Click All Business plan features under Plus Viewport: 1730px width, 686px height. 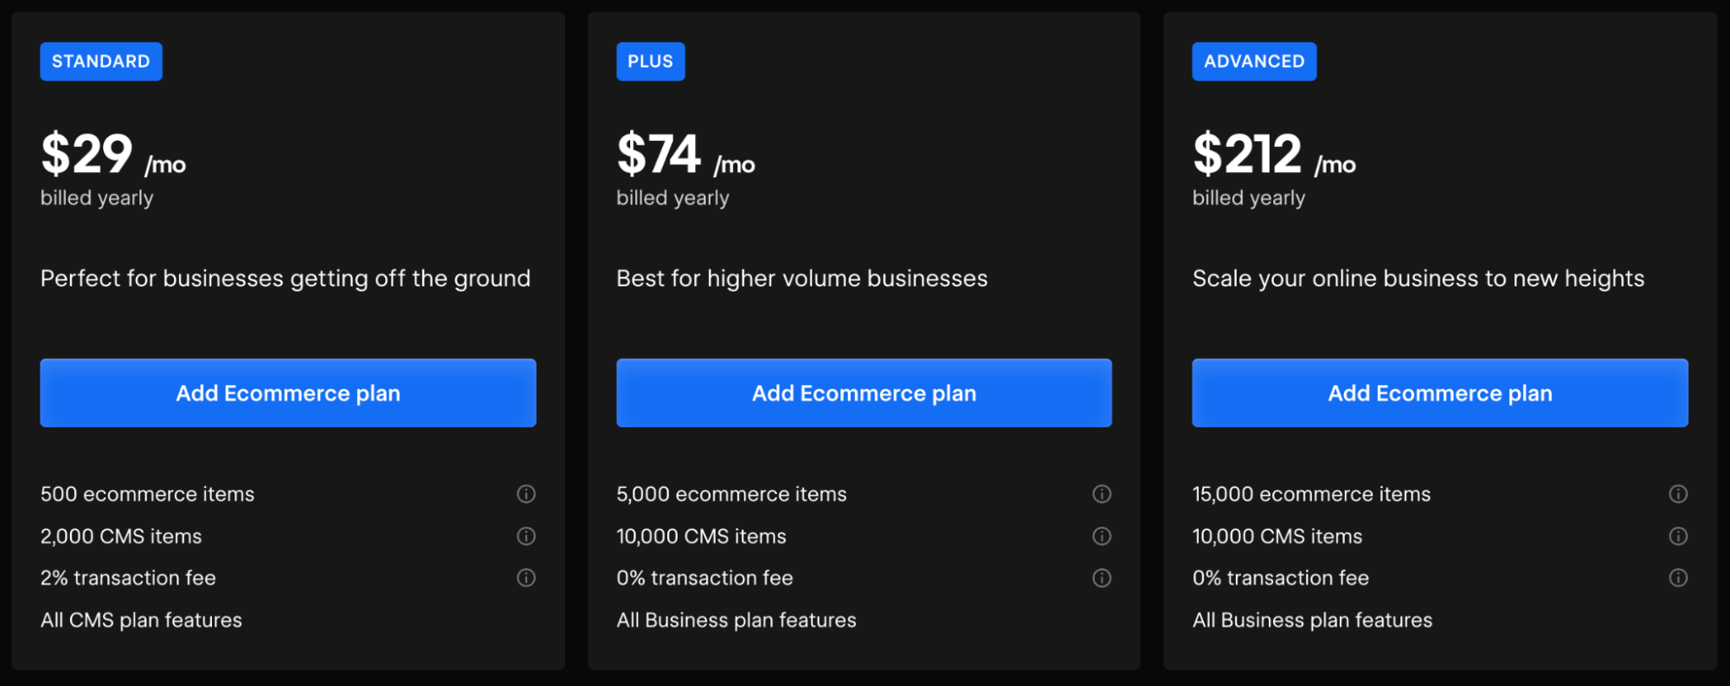coord(736,619)
